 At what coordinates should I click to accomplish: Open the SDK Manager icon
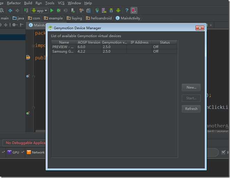111,10
